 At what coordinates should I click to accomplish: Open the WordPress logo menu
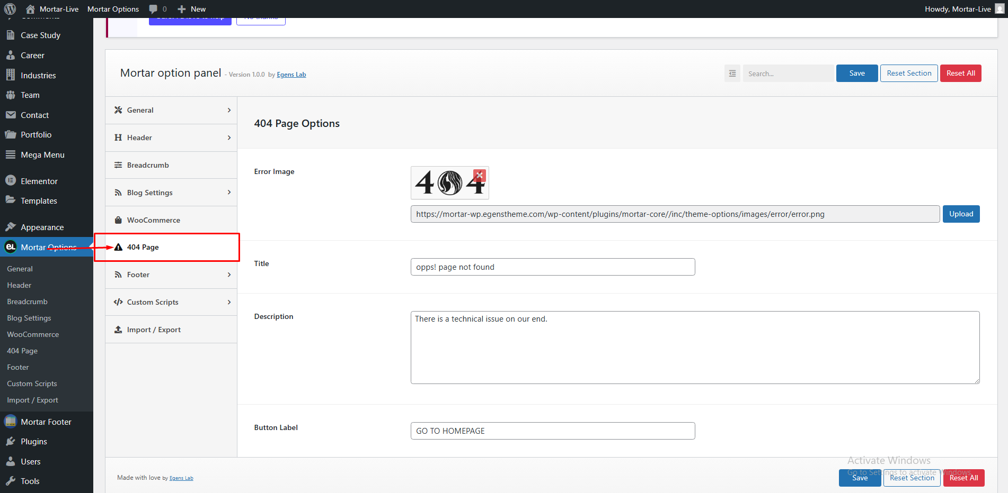coord(10,9)
